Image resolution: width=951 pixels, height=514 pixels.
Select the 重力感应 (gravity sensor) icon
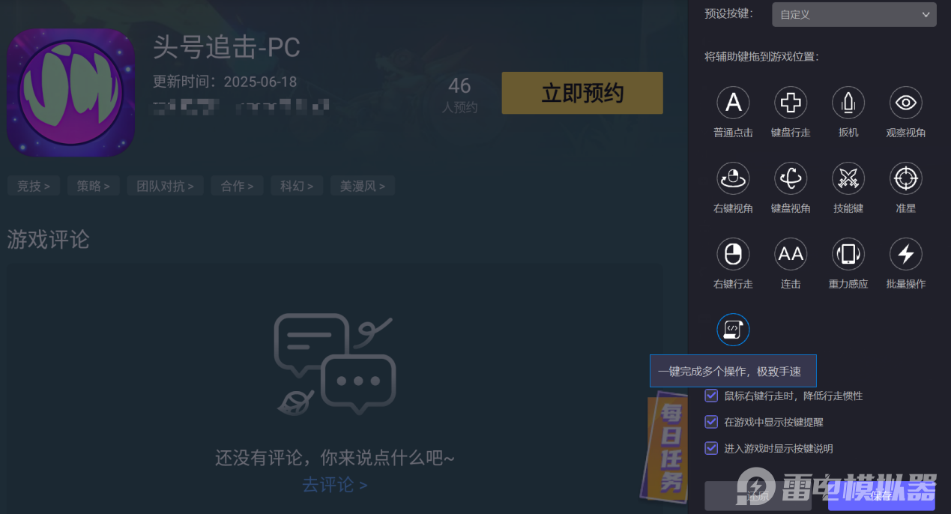coord(848,253)
